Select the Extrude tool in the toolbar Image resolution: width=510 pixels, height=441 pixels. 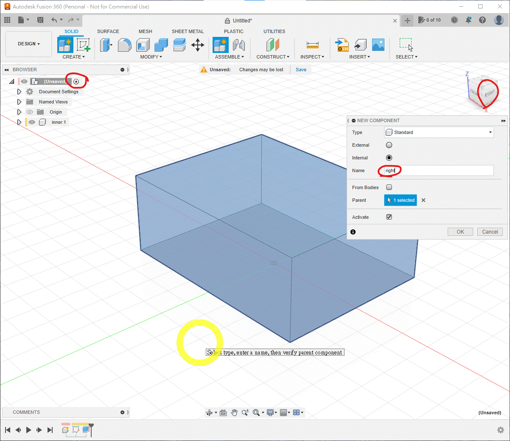pyautogui.click(x=106, y=45)
